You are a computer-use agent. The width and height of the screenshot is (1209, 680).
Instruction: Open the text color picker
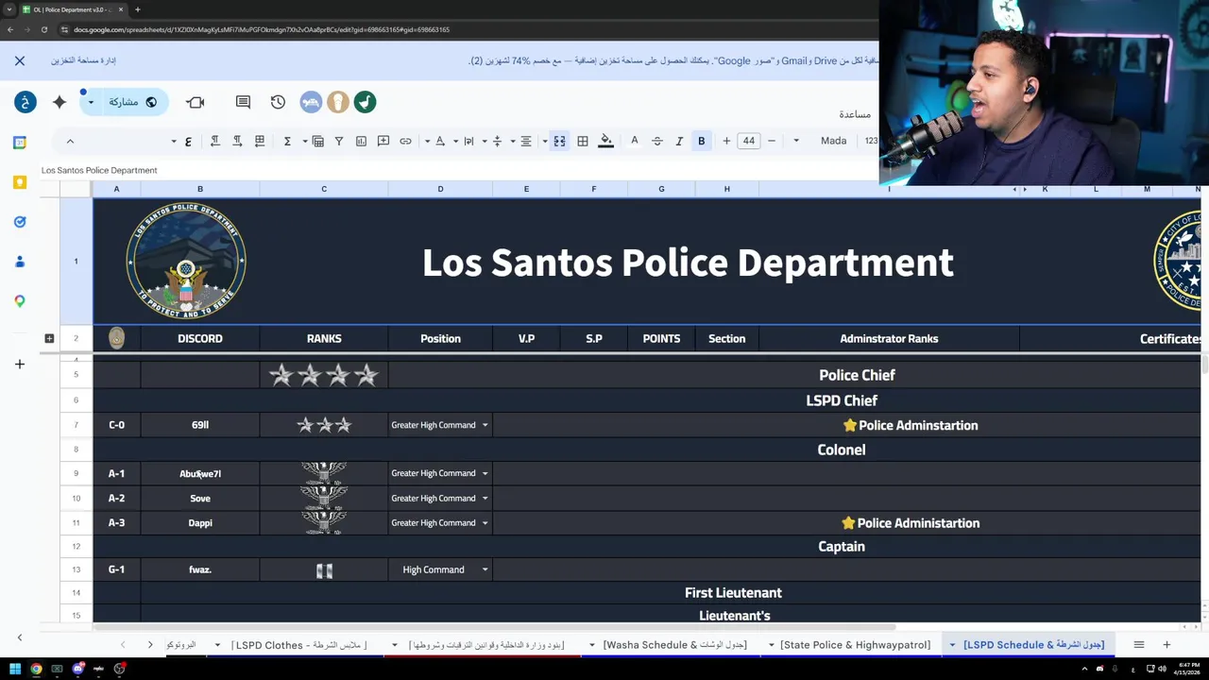point(634,141)
